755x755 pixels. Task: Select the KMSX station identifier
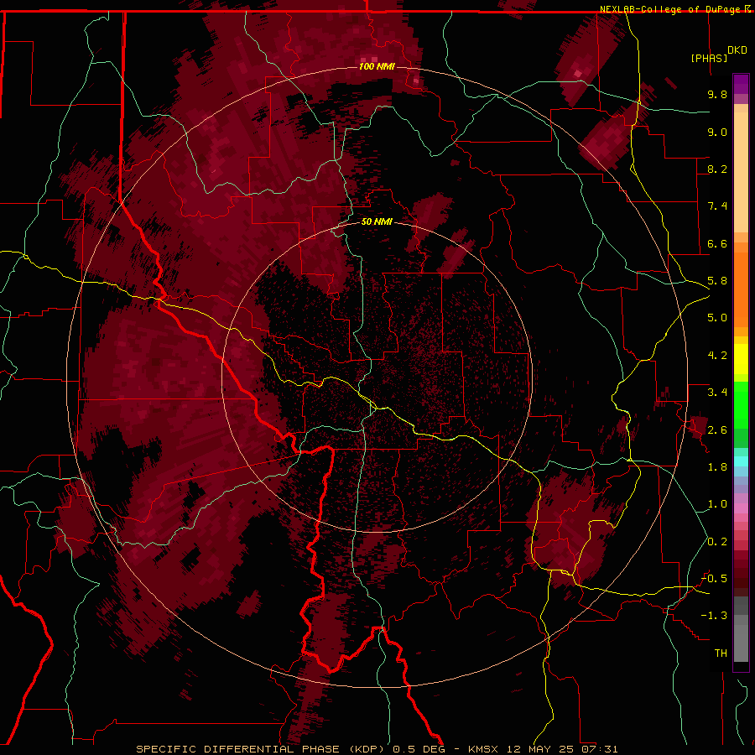pyautogui.click(x=483, y=749)
